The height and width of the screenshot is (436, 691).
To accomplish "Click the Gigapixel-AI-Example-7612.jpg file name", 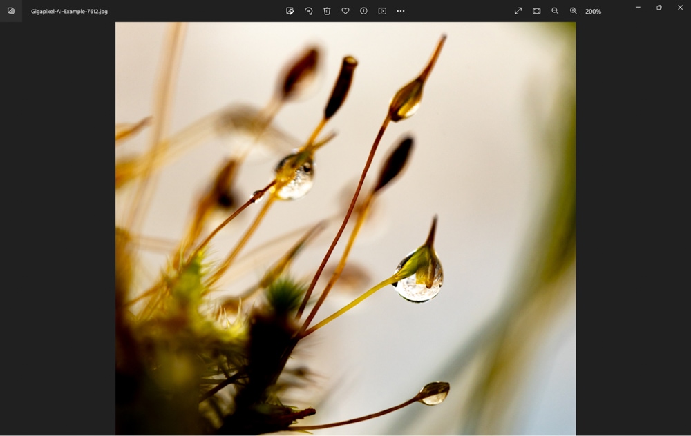I will (69, 12).
